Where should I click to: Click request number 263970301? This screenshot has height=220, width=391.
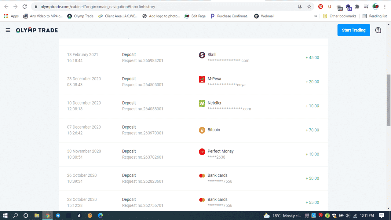[x=143, y=133]
